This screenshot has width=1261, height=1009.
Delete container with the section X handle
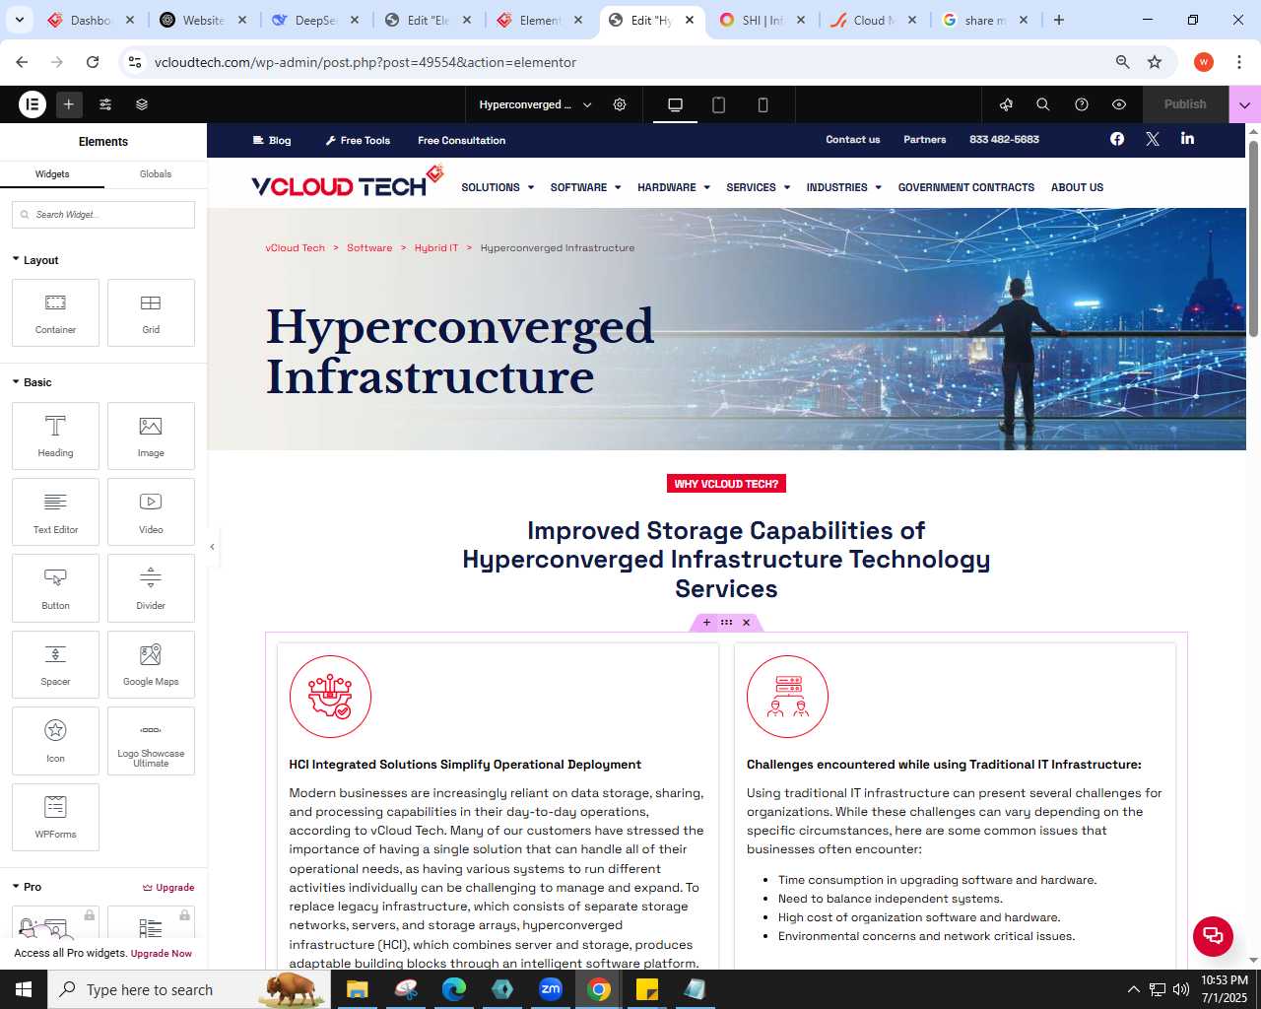click(747, 623)
